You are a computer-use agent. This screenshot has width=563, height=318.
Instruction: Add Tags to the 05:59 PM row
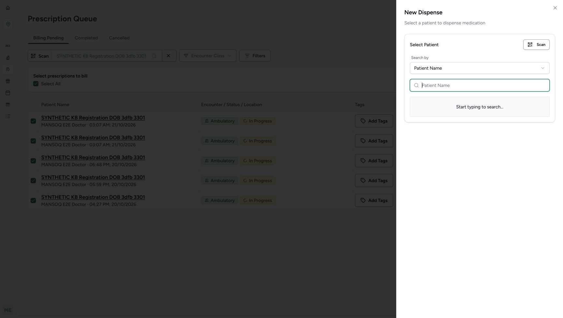[x=374, y=181]
